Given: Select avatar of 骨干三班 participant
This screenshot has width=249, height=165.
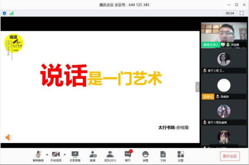Looking at the screenshot, I should pyautogui.click(x=224, y=59).
